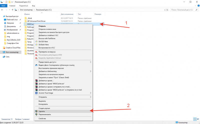The image size is (200, 124).
Task: Open advanceduser.ru folder in sidebar
Action: coord(13,33)
